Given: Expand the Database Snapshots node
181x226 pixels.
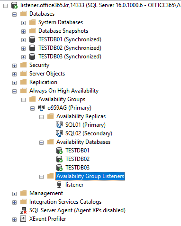Looking at the screenshot, I should [x=23, y=32].
